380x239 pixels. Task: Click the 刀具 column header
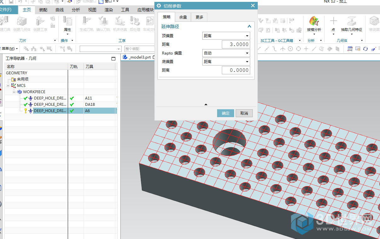(100, 67)
